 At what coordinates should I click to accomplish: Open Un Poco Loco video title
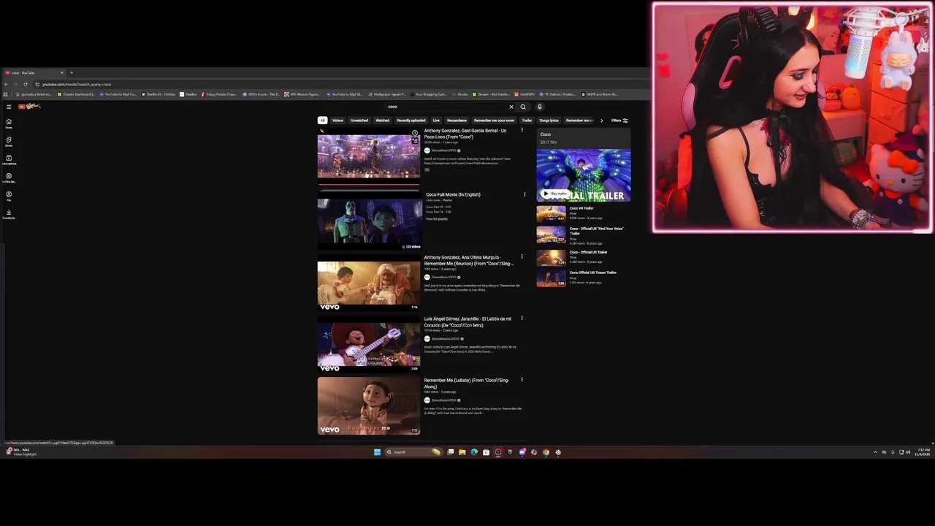465,134
